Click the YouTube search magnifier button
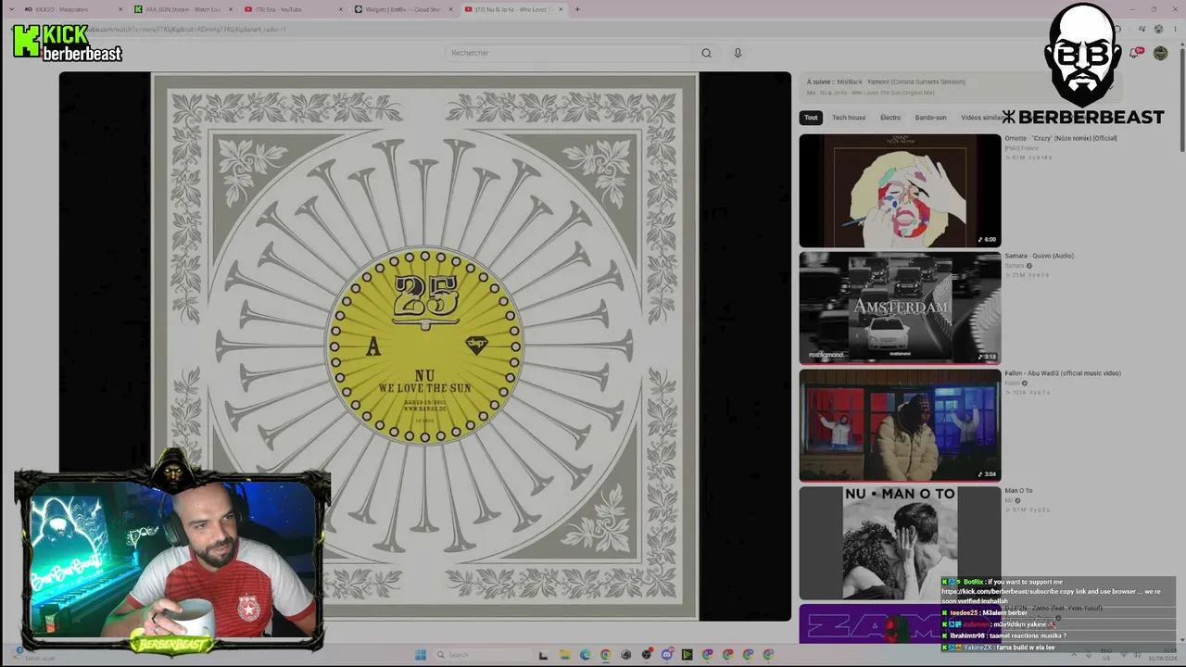Screen dimensions: 1186x667 pos(706,53)
